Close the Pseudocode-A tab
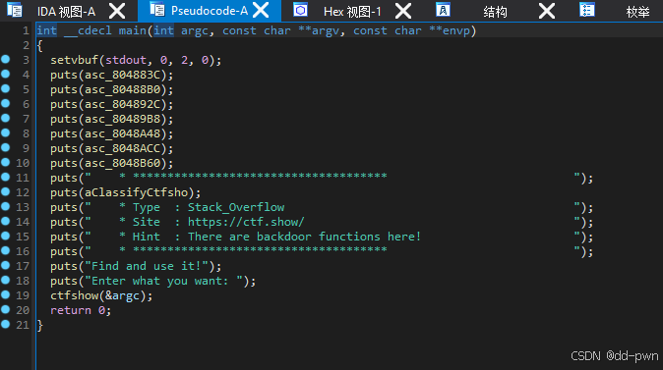Viewport: 663px width, 370px height. [261, 10]
